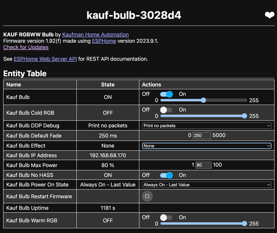The width and height of the screenshot is (277, 233).
Task: Click the Max Power input showing 80
Action: point(203,165)
